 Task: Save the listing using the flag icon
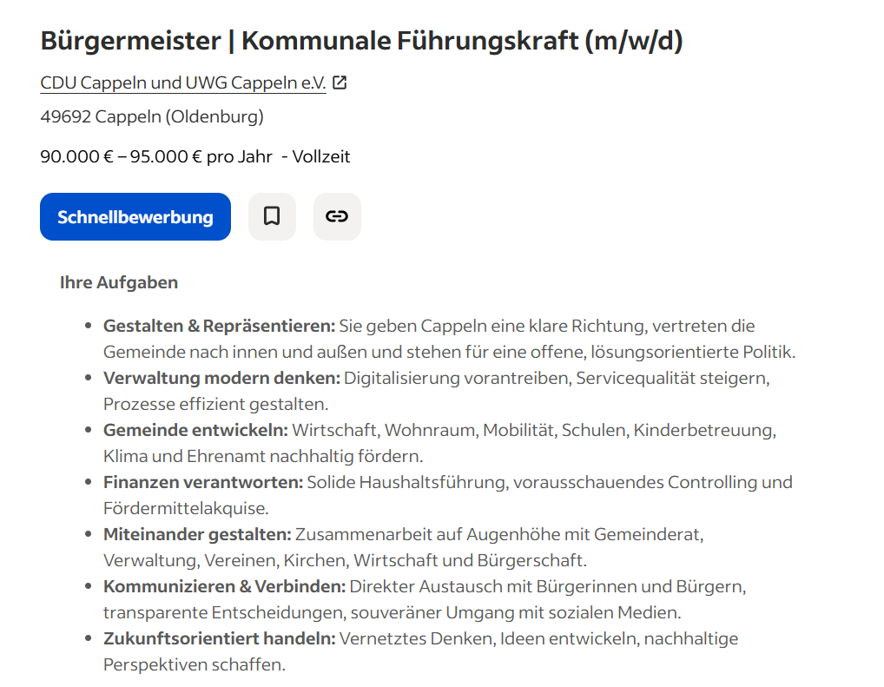[x=272, y=216]
